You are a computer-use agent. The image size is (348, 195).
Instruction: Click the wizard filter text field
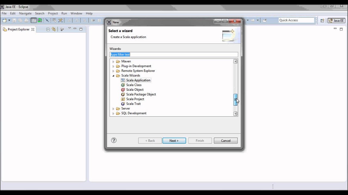click(174, 54)
